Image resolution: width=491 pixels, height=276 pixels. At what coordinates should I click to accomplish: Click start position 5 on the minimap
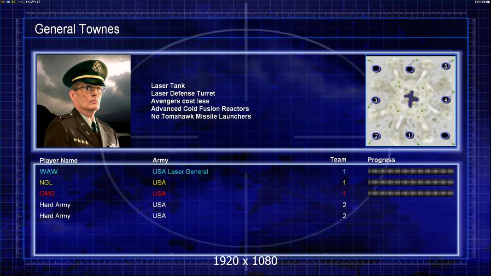click(x=445, y=66)
